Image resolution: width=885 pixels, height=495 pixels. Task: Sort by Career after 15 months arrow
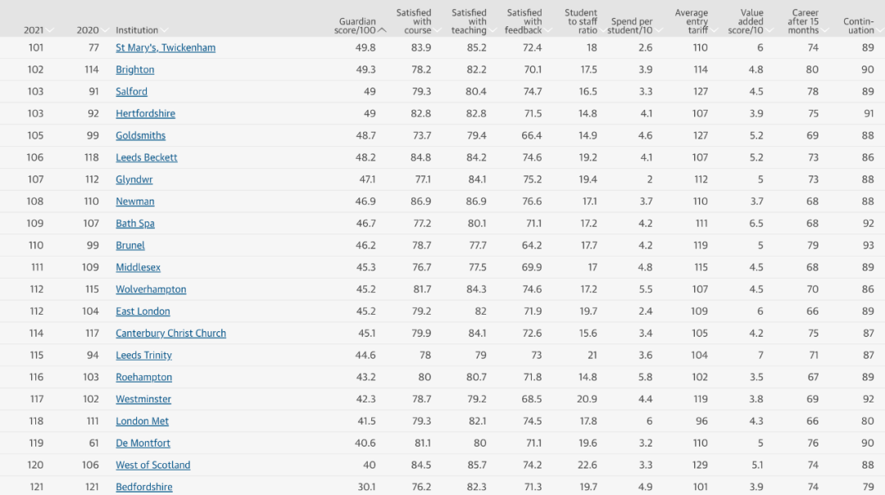[x=824, y=30]
